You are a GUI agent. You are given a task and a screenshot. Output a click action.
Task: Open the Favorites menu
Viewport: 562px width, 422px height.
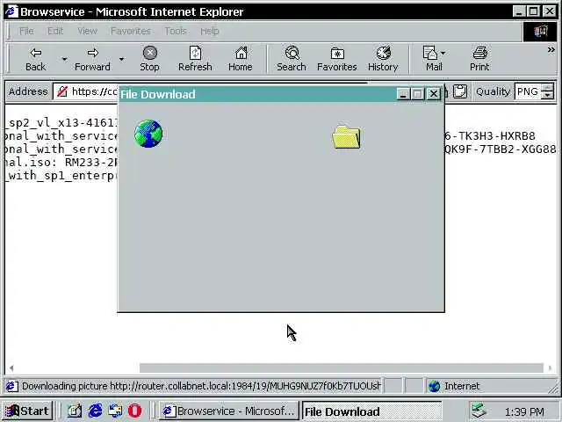[131, 32]
